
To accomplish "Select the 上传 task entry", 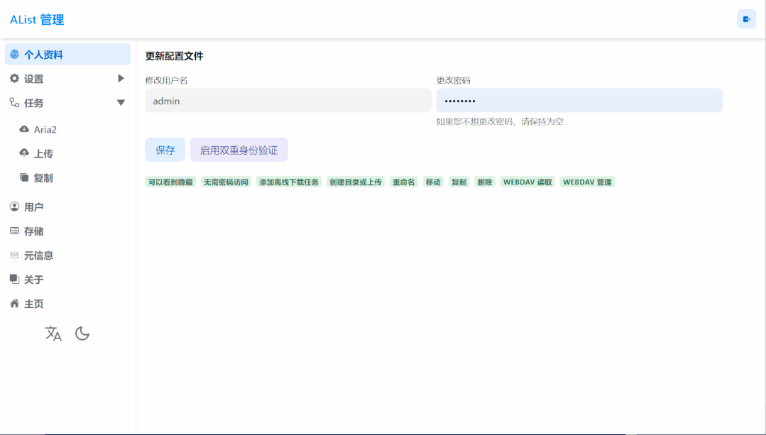I will coord(72,153).
